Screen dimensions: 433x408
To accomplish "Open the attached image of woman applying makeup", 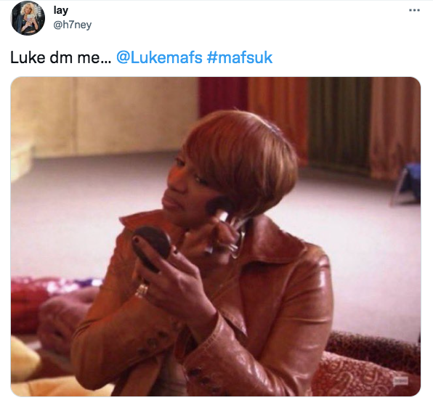I will 216,237.
